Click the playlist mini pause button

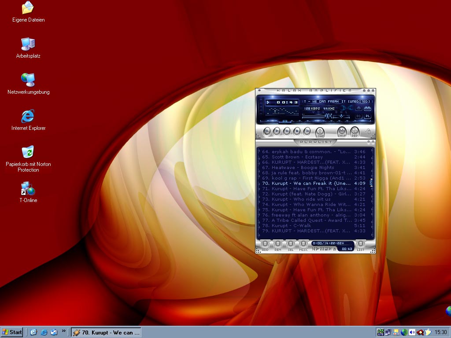322,249
